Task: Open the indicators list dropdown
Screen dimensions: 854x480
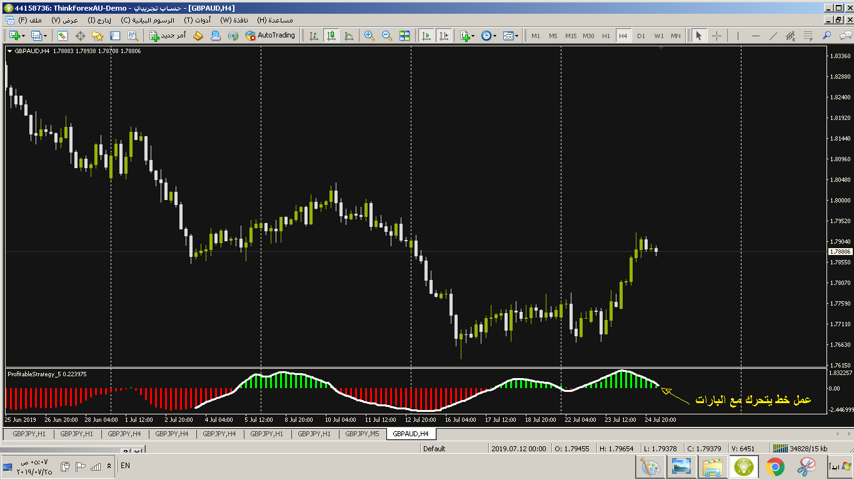Action: click(x=466, y=36)
